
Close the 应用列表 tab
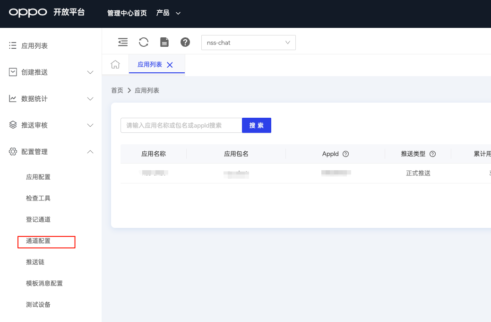tap(170, 65)
